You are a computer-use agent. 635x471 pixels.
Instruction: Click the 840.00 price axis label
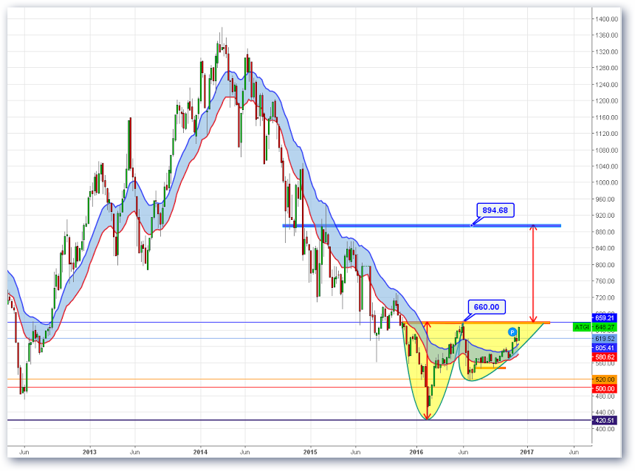point(606,248)
